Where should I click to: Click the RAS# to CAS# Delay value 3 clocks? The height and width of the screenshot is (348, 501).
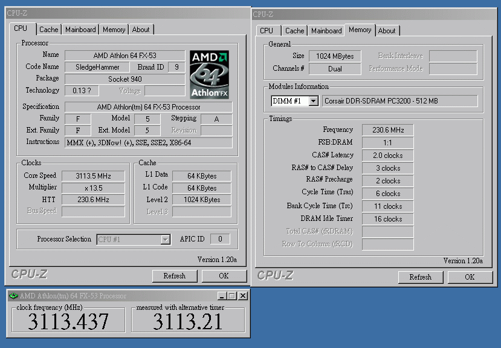[388, 168]
